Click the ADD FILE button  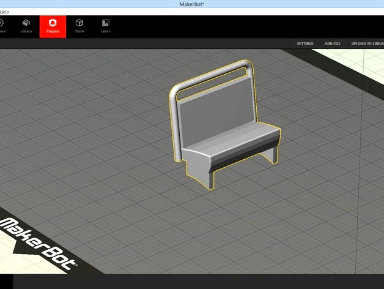click(332, 43)
